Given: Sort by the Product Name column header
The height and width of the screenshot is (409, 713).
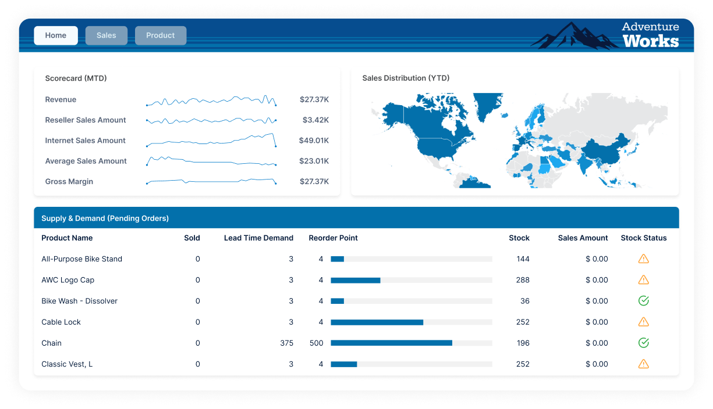Looking at the screenshot, I should point(67,238).
